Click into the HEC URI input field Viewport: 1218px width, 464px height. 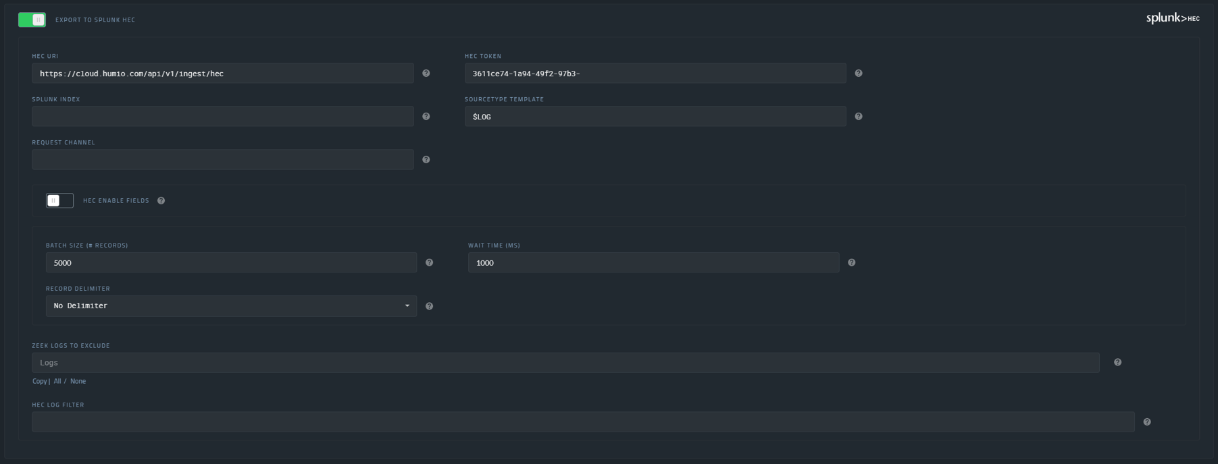[x=222, y=74]
